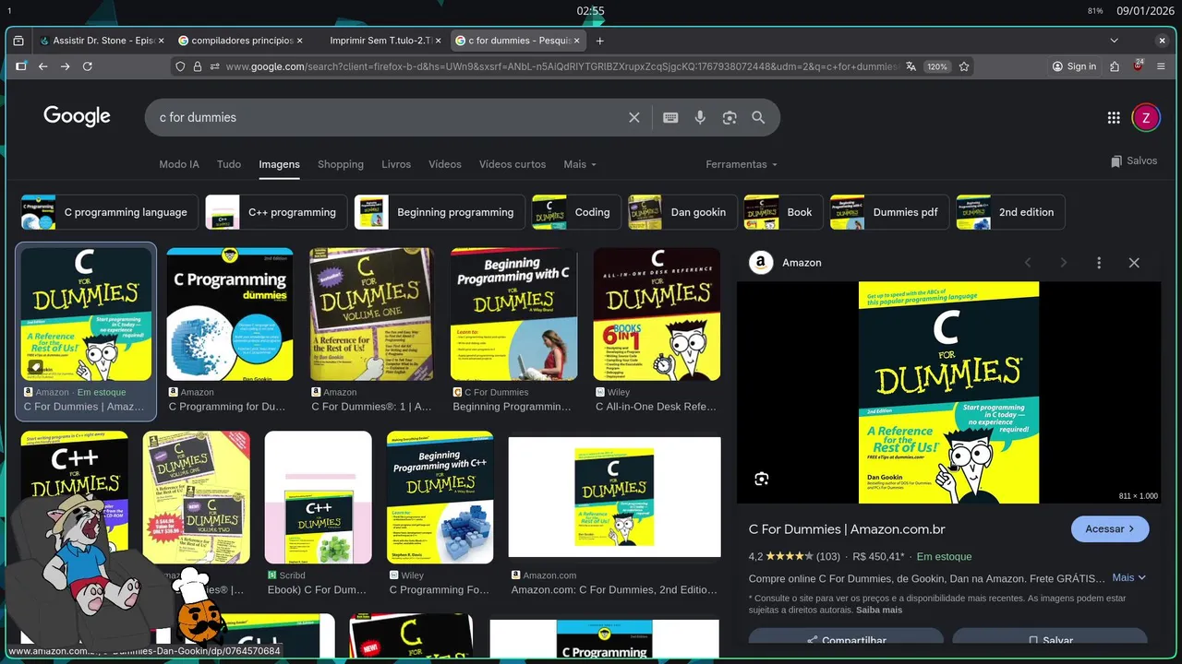The image size is (1182, 664).
Task: Open more options in image preview panel
Action: 1099,263
